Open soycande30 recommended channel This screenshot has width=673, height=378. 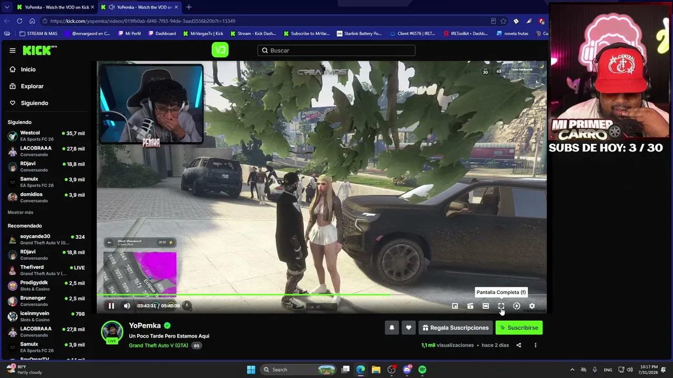(46, 239)
